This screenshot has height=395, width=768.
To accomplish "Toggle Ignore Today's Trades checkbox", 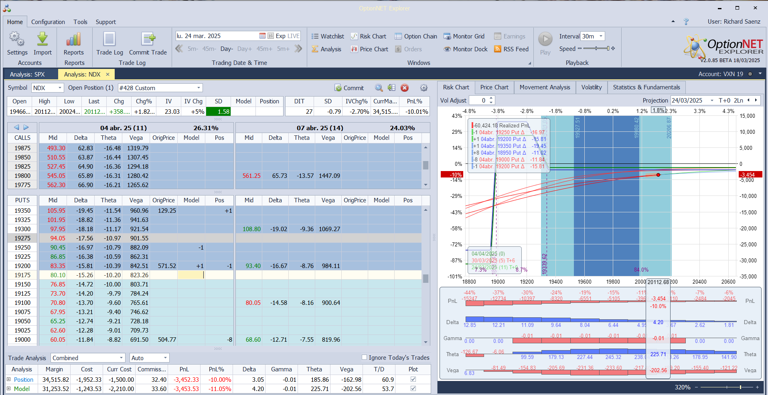I will tap(364, 357).
